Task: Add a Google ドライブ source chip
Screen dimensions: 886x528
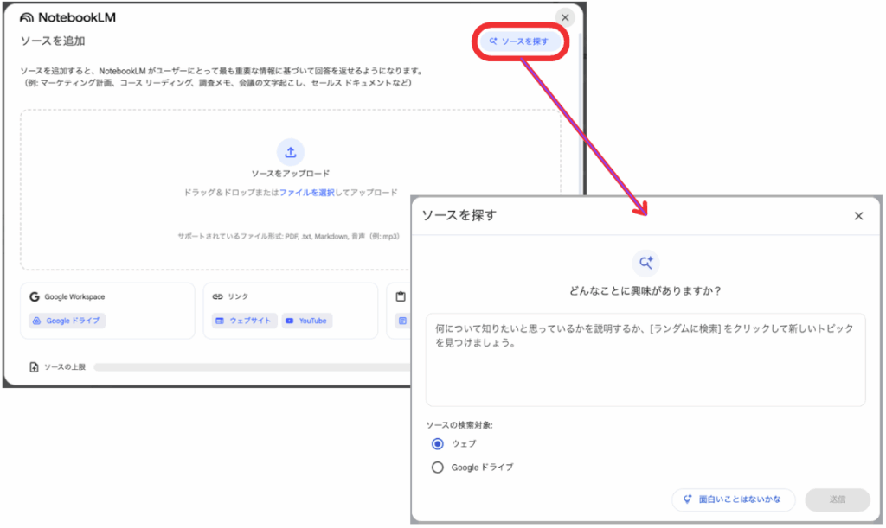Action: click(67, 321)
